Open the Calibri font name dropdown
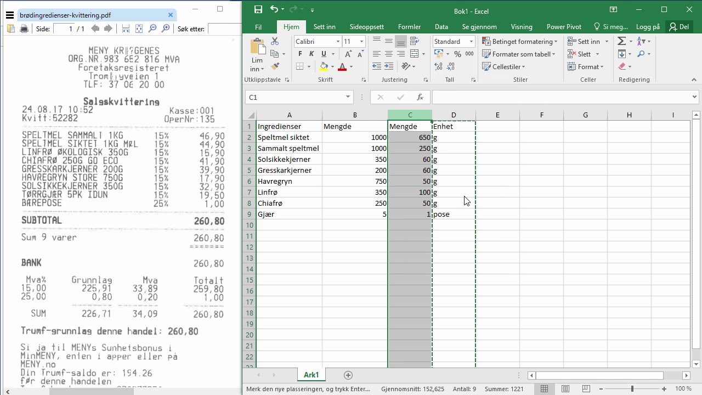 (x=338, y=42)
